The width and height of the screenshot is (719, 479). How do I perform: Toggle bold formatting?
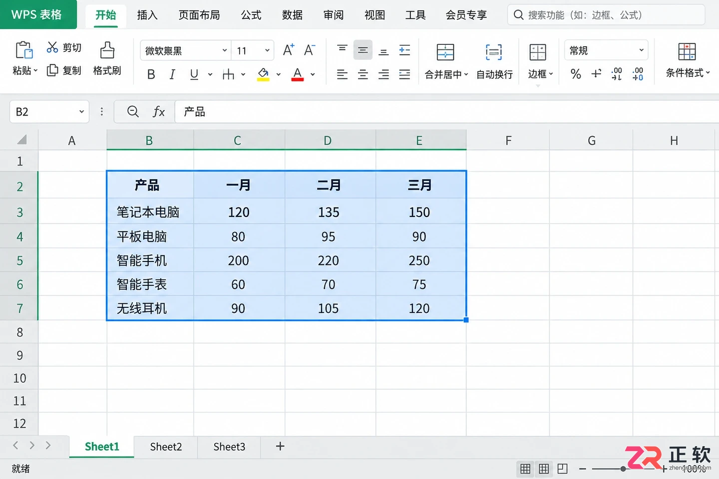pyautogui.click(x=151, y=74)
